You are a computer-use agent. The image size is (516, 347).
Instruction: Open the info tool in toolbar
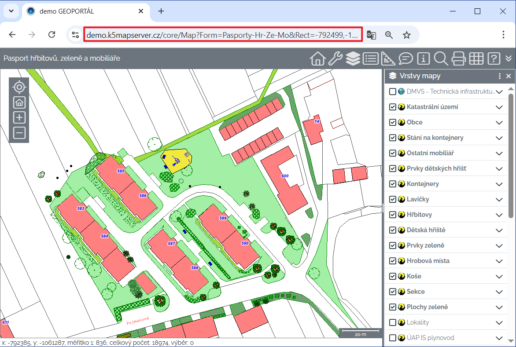[x=423, y=58]
